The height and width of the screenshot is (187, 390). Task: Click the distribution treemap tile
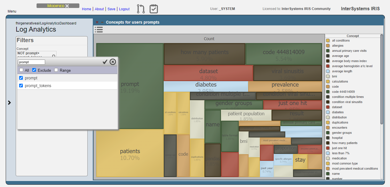(197, 119)
